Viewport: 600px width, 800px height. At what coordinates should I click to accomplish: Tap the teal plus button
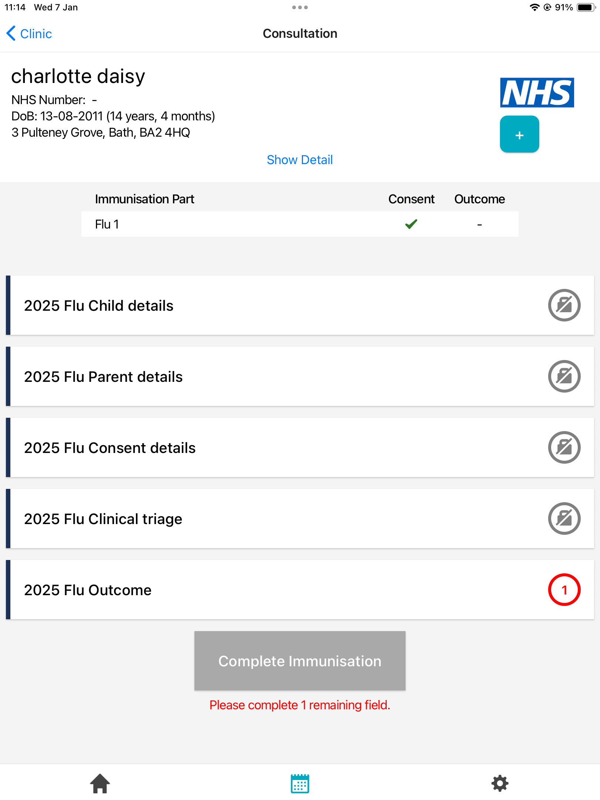click(519, 134)
